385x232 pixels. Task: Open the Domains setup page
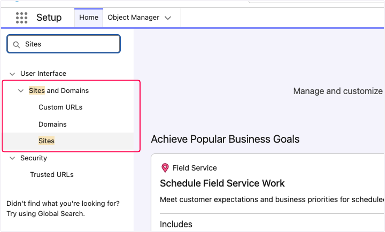click(x=53, y=124)
